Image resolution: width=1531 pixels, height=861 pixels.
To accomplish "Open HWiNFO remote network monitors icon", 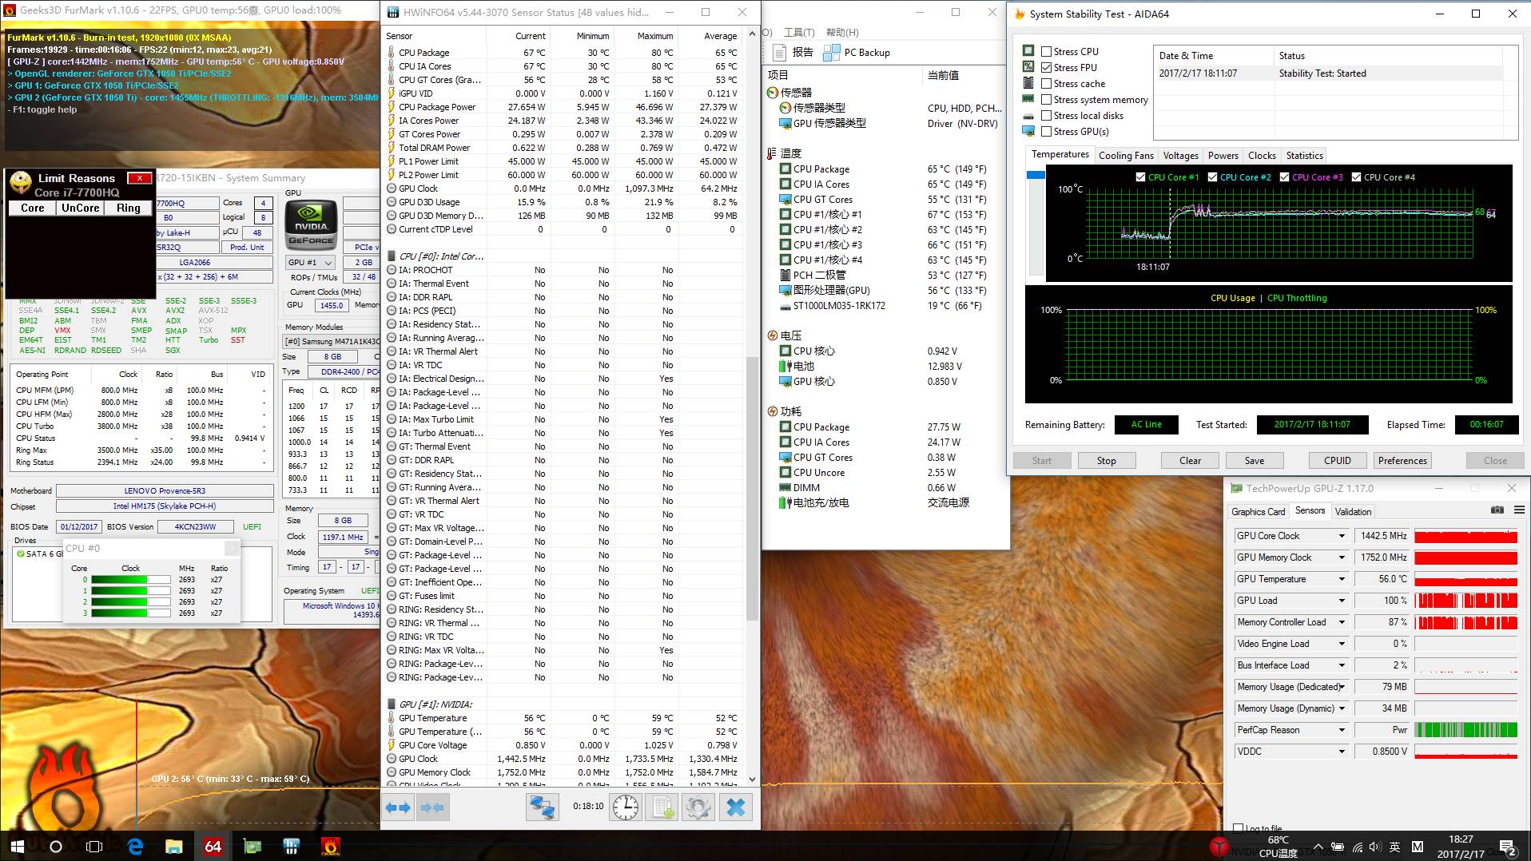I will click(543, 807).
